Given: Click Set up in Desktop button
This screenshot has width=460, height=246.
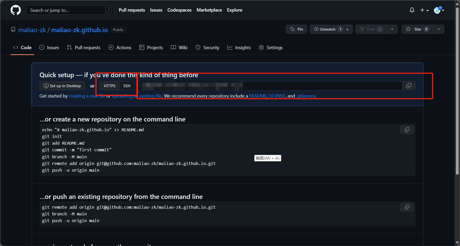Looking at the screenshot, I should [62, 86].
